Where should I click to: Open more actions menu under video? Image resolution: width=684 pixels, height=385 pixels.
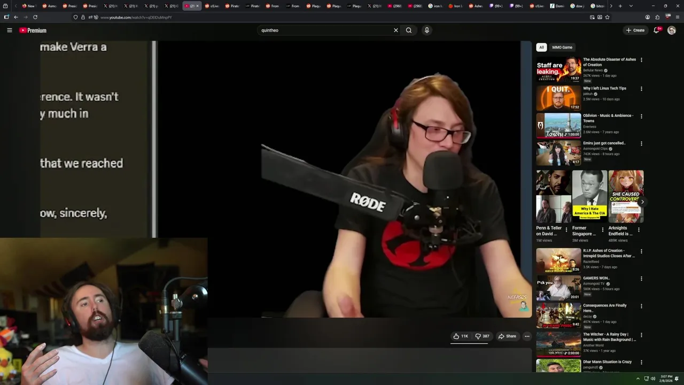pos(527,336)
